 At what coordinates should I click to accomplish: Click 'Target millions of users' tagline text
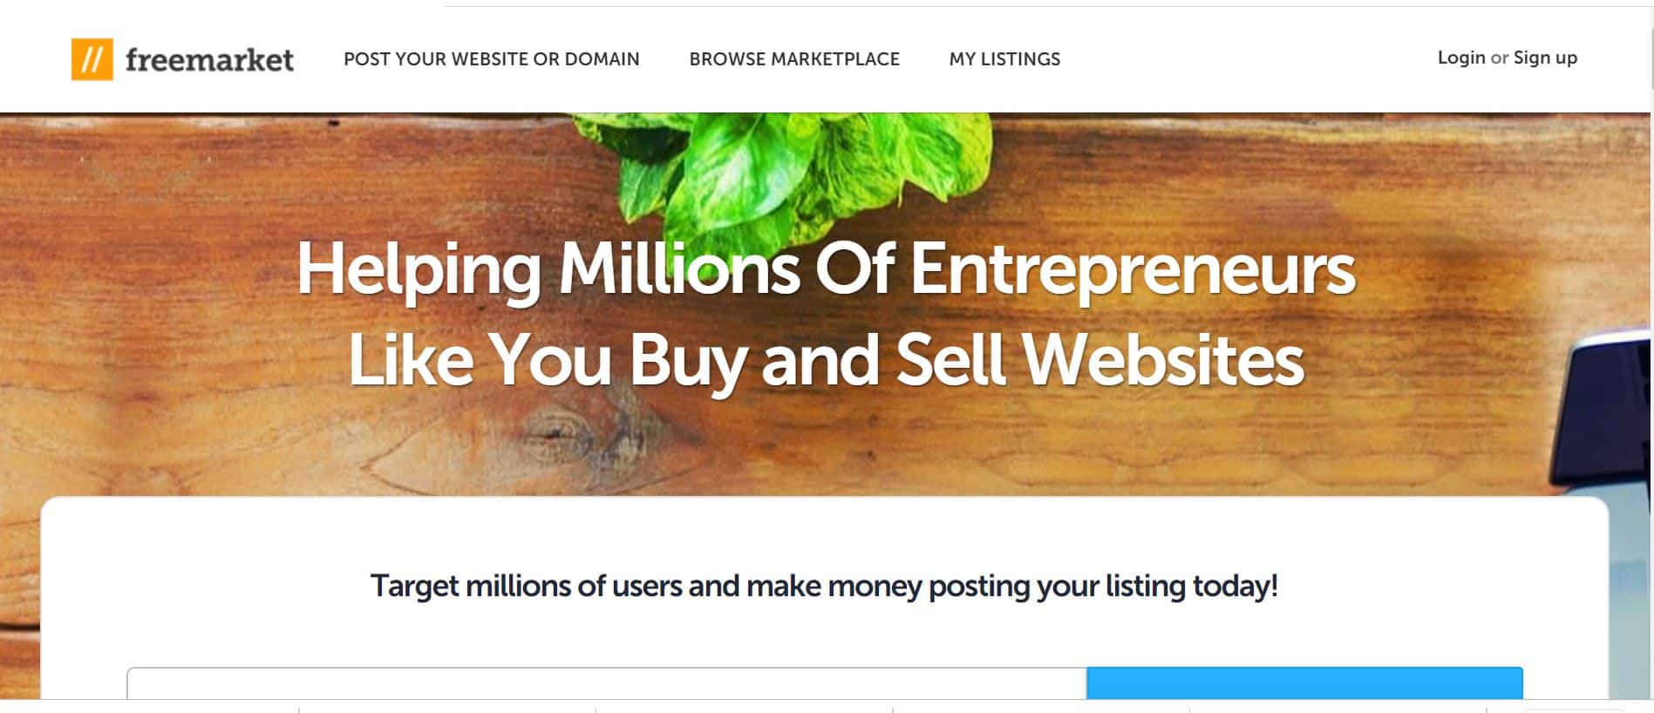coord(824,586)
